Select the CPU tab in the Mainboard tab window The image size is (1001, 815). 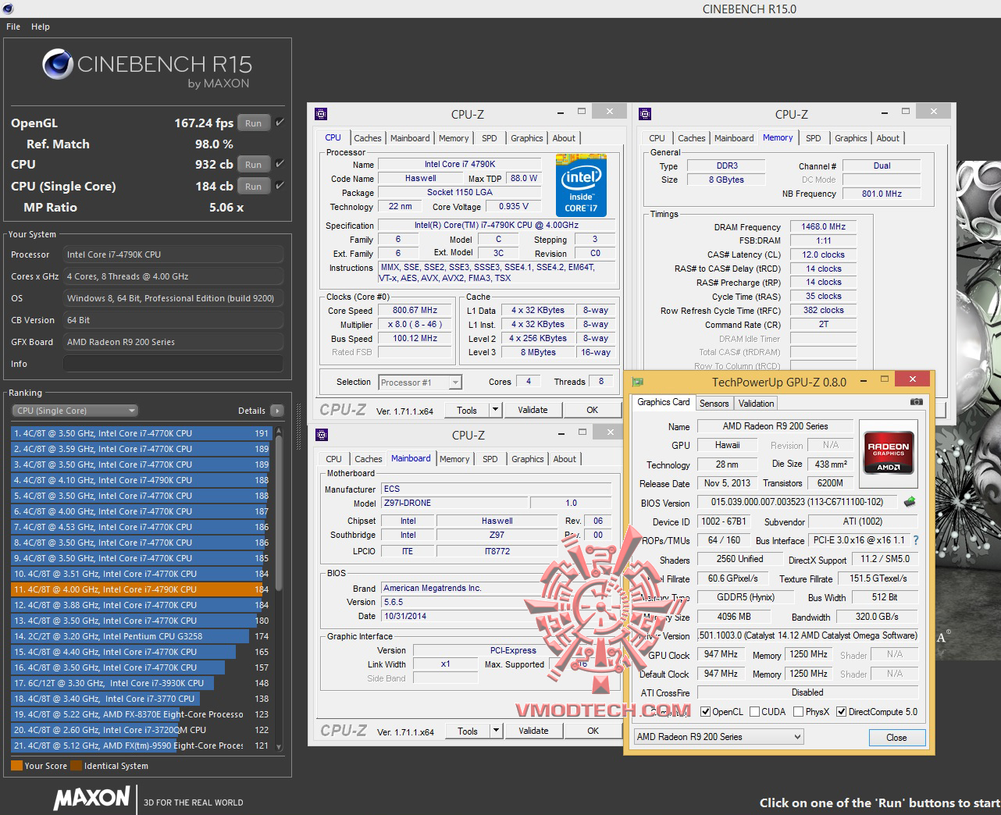(333, 459)
